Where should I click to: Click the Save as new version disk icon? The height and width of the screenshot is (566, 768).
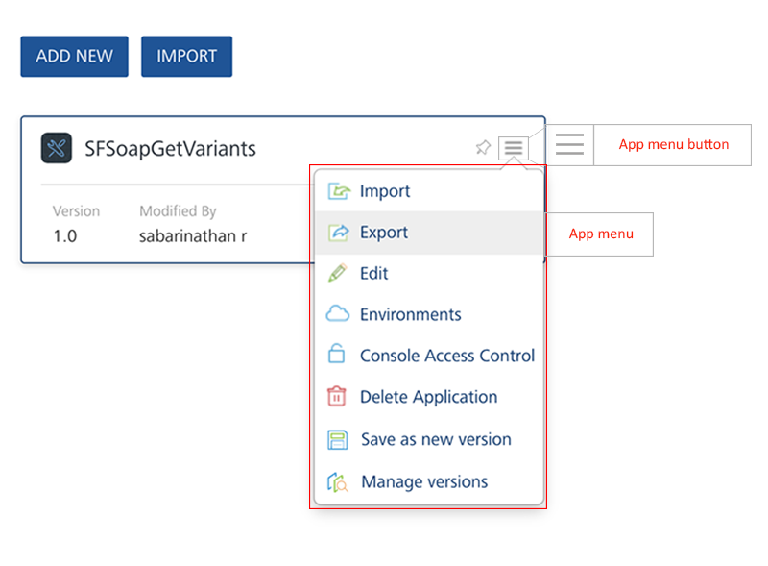click(x=337, y=439)
